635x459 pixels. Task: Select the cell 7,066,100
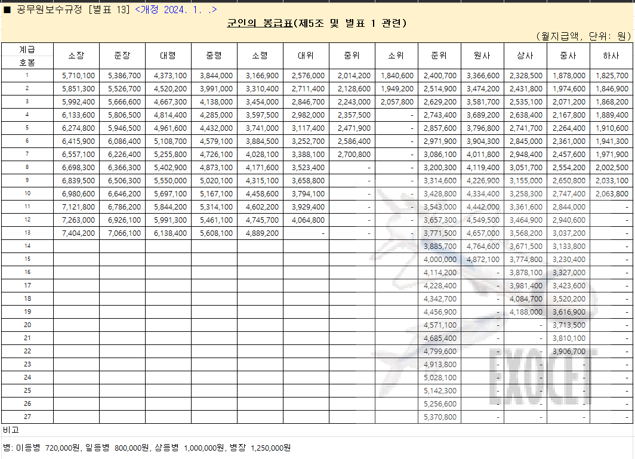coord(122,233)
